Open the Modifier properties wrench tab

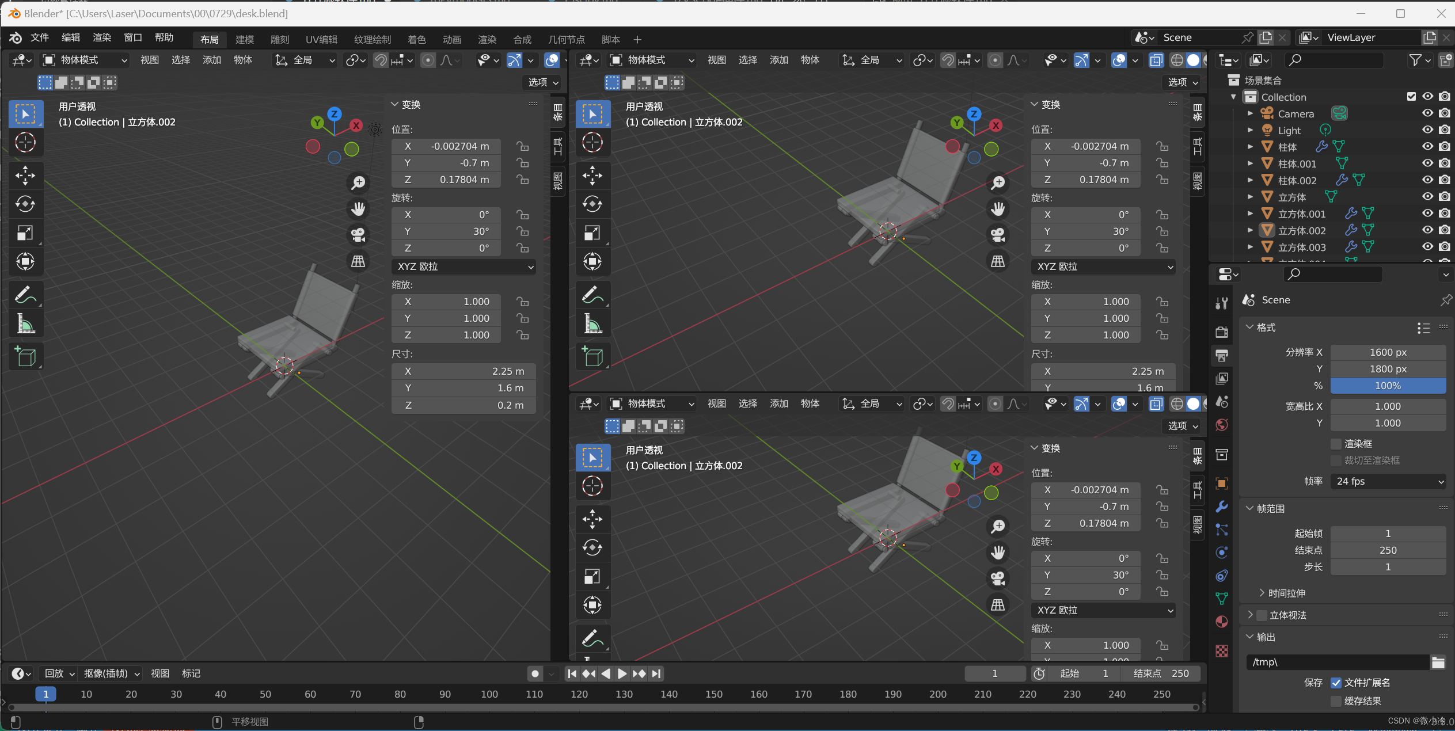pyautogui.click(x=1221, y=506)
